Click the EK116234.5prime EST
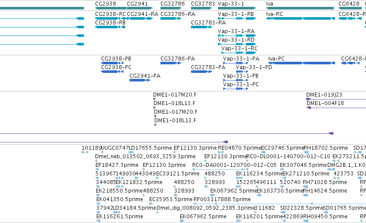 [239, 178]
